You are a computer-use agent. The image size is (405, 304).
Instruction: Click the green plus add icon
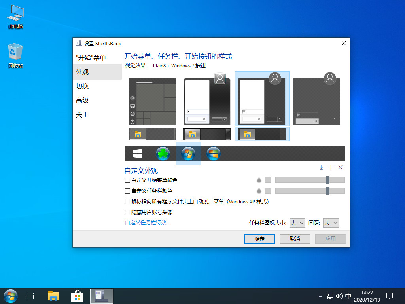(x=331, y=167)
